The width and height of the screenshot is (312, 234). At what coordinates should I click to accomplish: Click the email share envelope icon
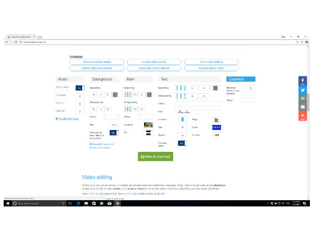pyautogui.click(x=303, y=107)
